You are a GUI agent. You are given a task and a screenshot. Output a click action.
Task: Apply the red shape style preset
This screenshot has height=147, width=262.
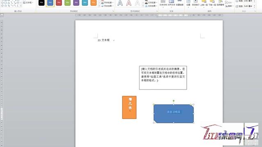pyautogui.click(x=59, y=3)
